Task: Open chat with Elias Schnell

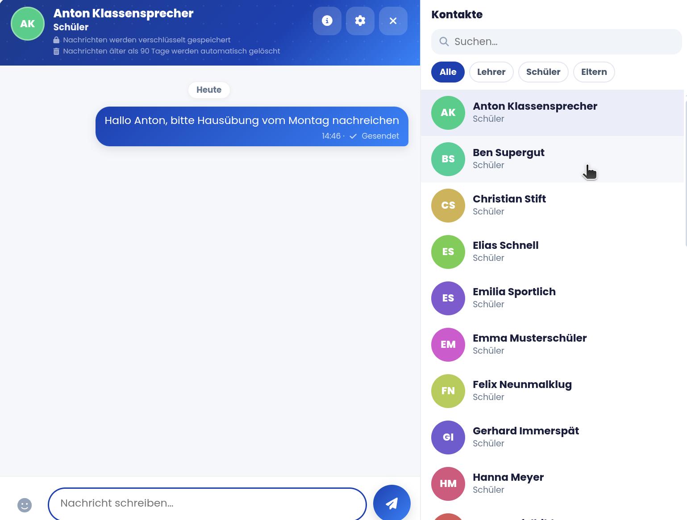Action: [x=552, y=252]
